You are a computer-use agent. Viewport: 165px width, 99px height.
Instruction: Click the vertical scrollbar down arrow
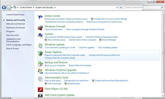(x=163, y=96)
